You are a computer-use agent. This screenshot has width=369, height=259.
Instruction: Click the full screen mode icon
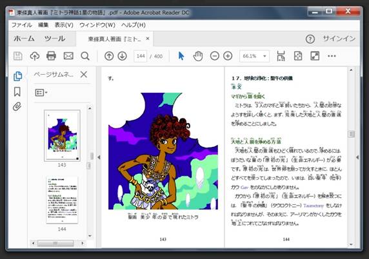[315, 56]
